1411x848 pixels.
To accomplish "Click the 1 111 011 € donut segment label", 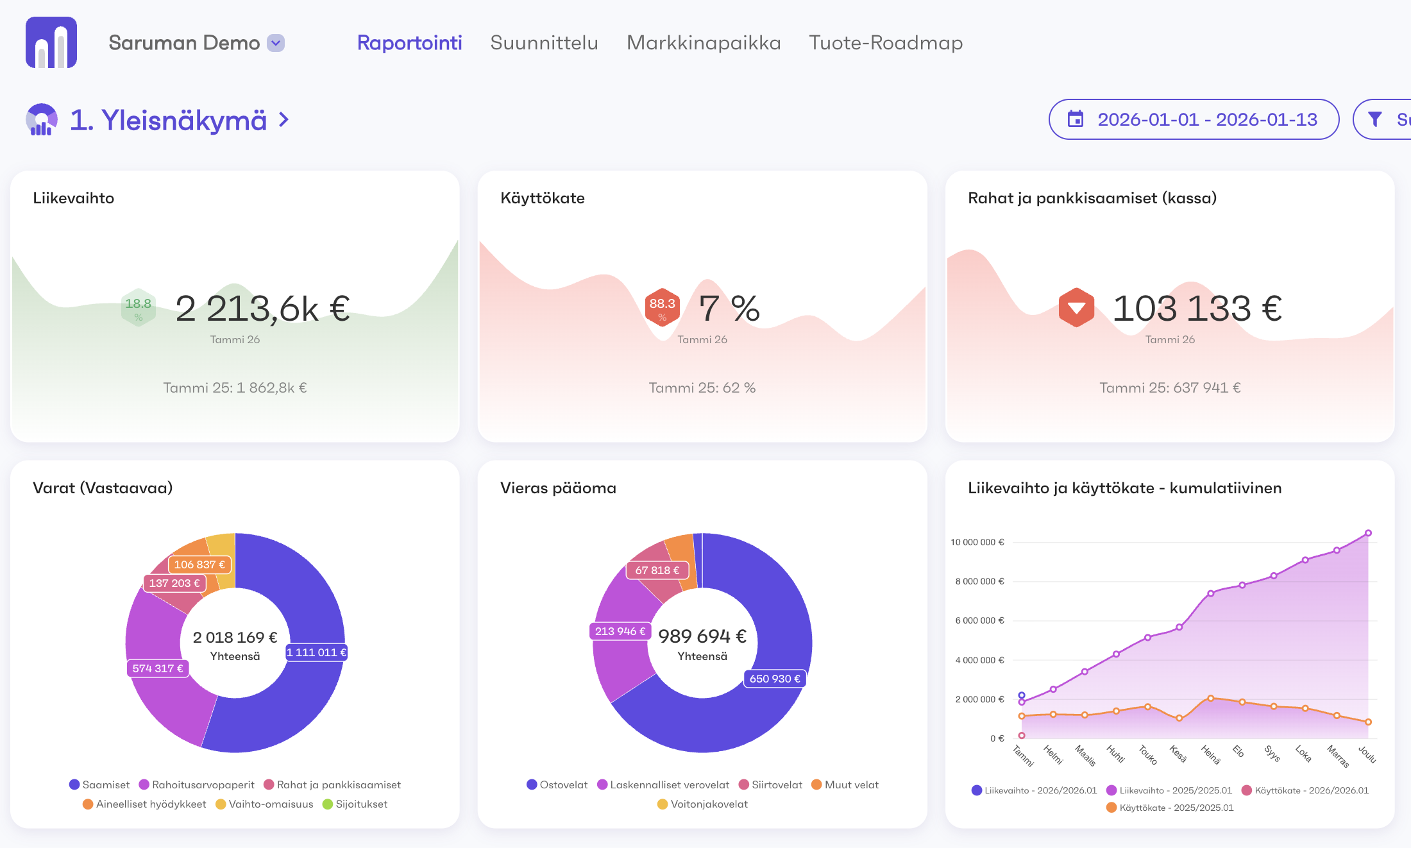I will pyautogui.click(x=316, y=652).
